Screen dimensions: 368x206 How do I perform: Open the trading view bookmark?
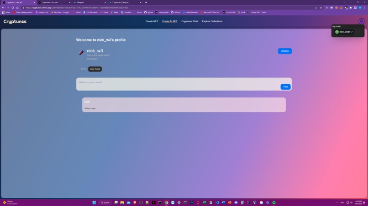coord(162,12)
